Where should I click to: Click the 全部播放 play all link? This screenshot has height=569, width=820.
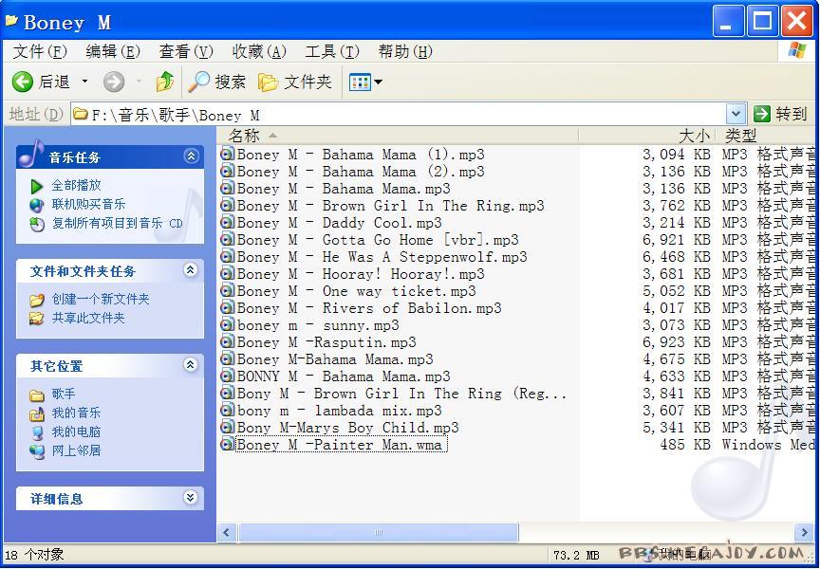click(76, 186)
